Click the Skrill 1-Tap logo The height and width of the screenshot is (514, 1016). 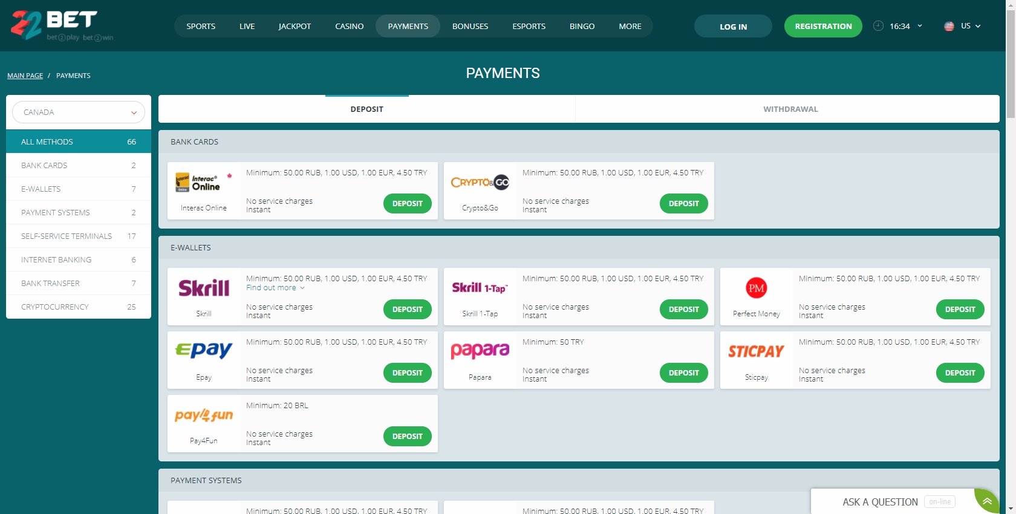click(x=480, y=288)
